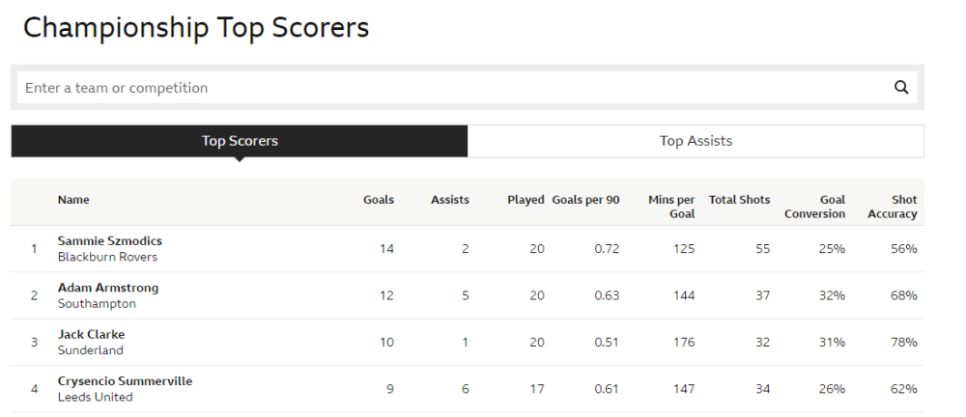Open Jack Clarke player link
Viewport: 966px width, 417px height.
[92, 334]
